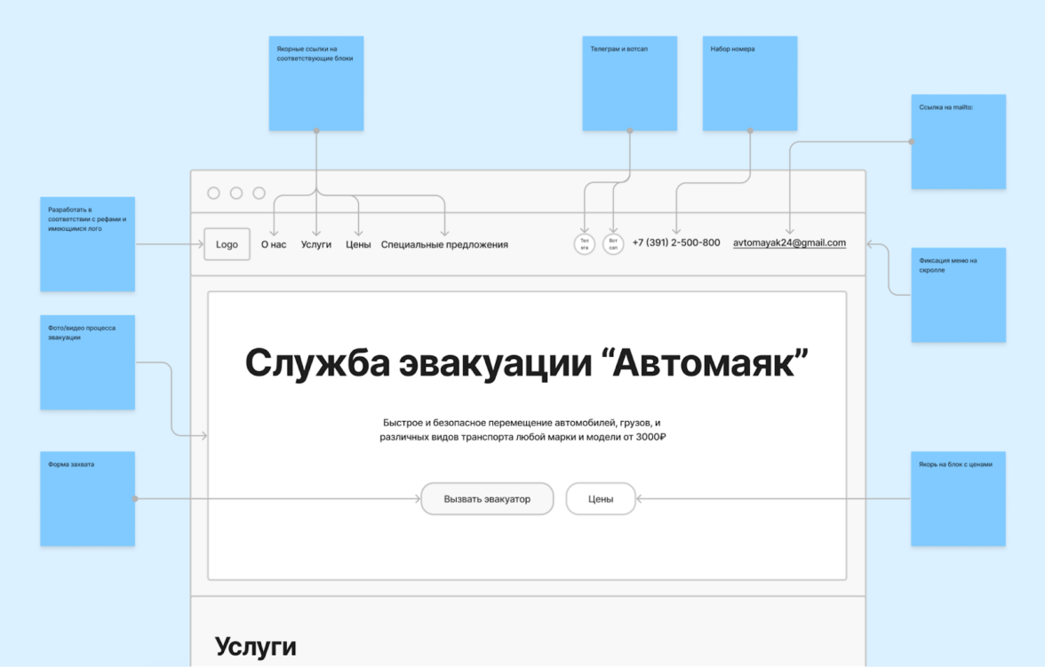The width and height of the screenshot is (1045, 667).
Task: Select the 'Фото/видео процесса эвакуации' note
Action: pyautogui.click(x=87, y=362)
